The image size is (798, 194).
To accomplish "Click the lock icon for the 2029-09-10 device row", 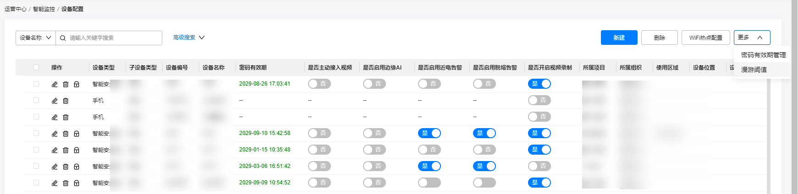I will tap(77, 134).
